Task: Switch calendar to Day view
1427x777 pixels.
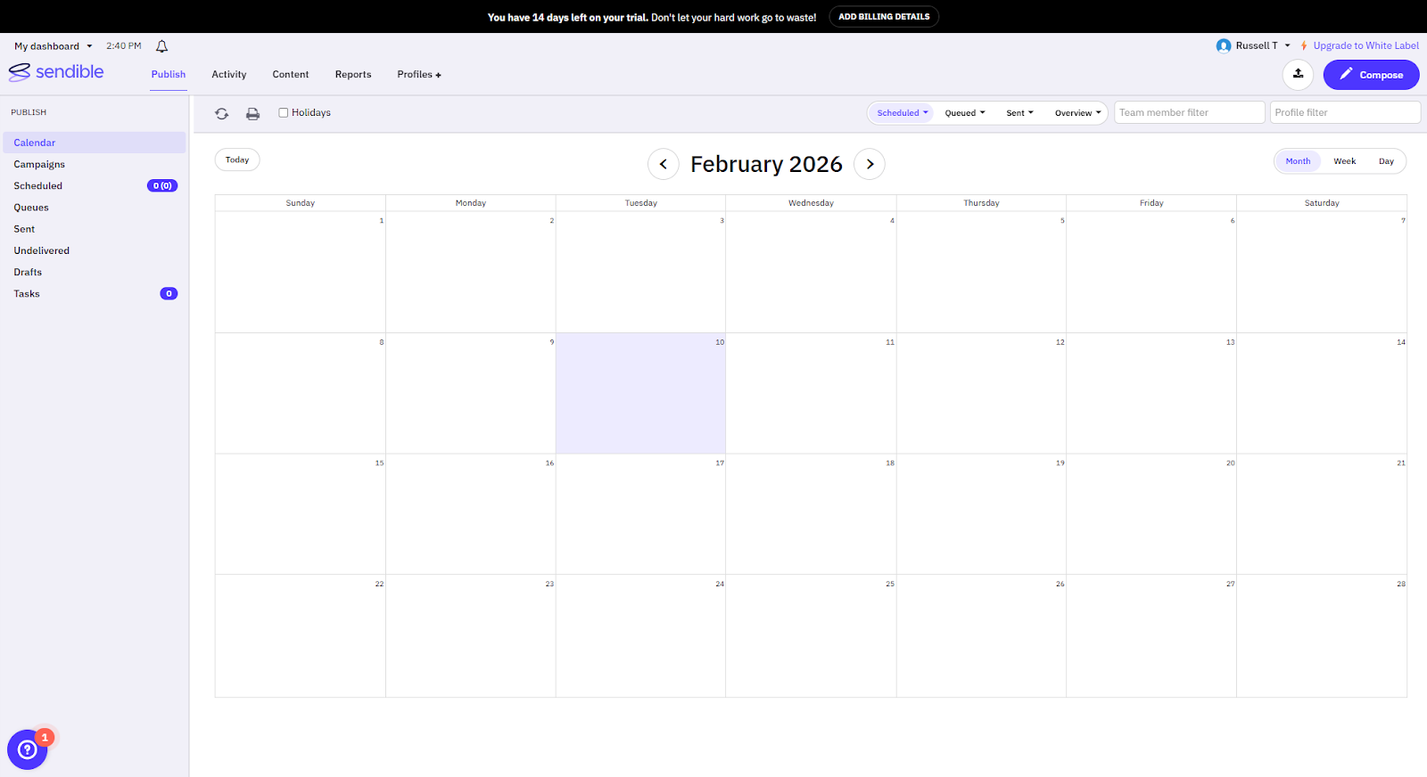Action: tap(1386, 161)
